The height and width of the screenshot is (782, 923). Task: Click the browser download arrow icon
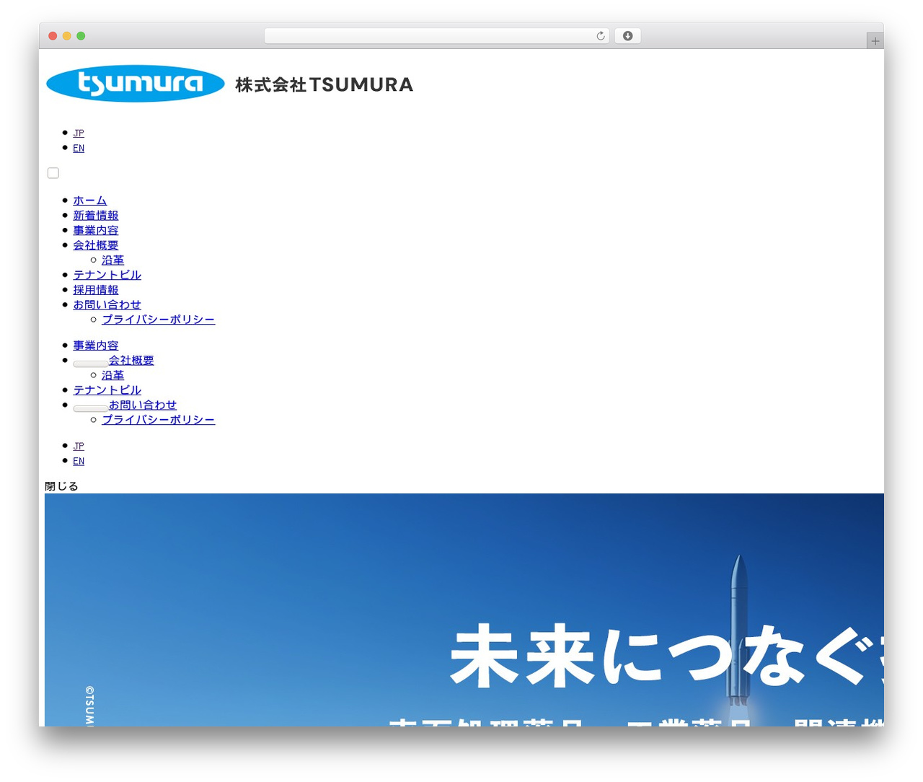(x=627, y=36)
